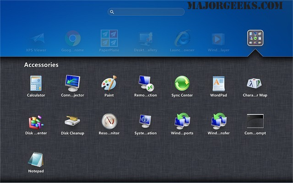Image resolution: width=293 pixels, height=183 pixels.
Task: Click the "Disk ...enter" label text
Action: tap(36, 133)
